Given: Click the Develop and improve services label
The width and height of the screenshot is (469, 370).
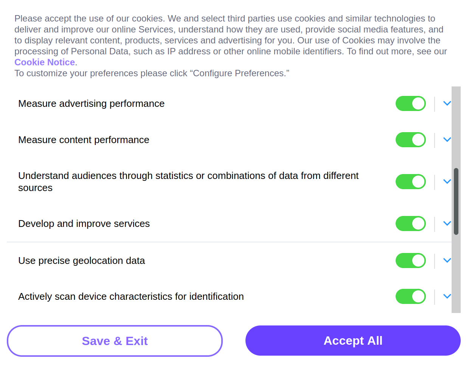Looking at the screenshot, I should click(84, 224).
